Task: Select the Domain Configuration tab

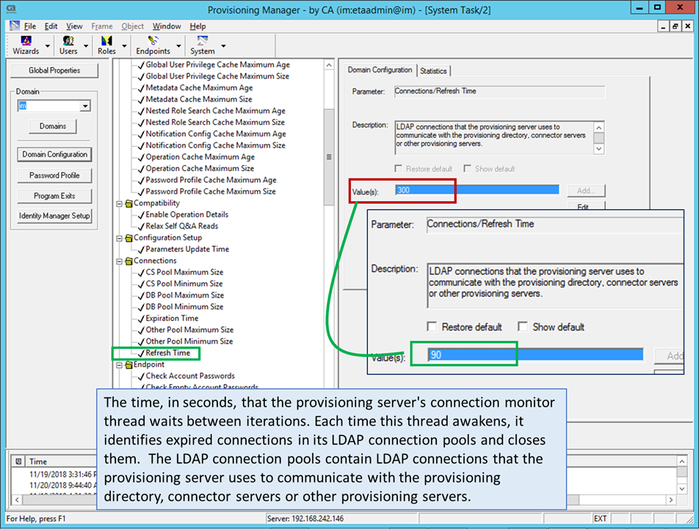Action: pos(380,70)
